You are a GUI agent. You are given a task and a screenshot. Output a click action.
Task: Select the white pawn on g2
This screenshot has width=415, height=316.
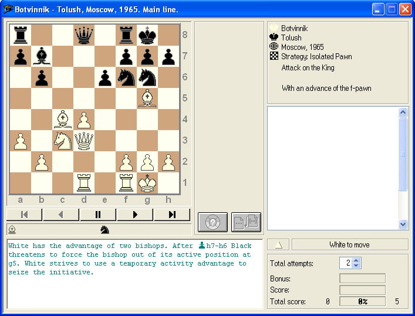pos(147,162)
